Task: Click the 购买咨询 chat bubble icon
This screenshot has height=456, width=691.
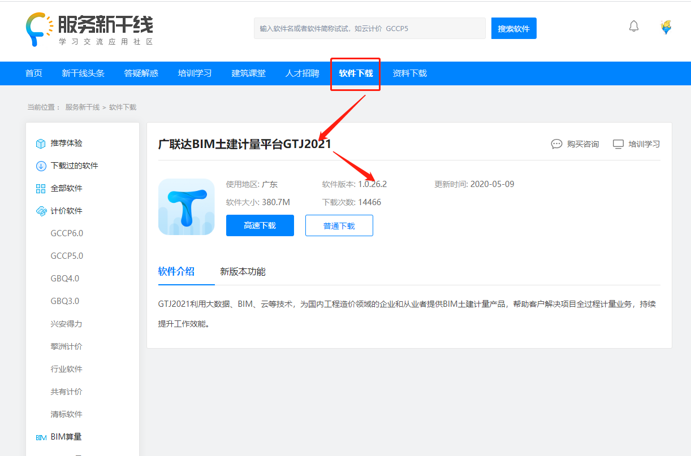Action: pyautogui.click(x=556, y=144)
